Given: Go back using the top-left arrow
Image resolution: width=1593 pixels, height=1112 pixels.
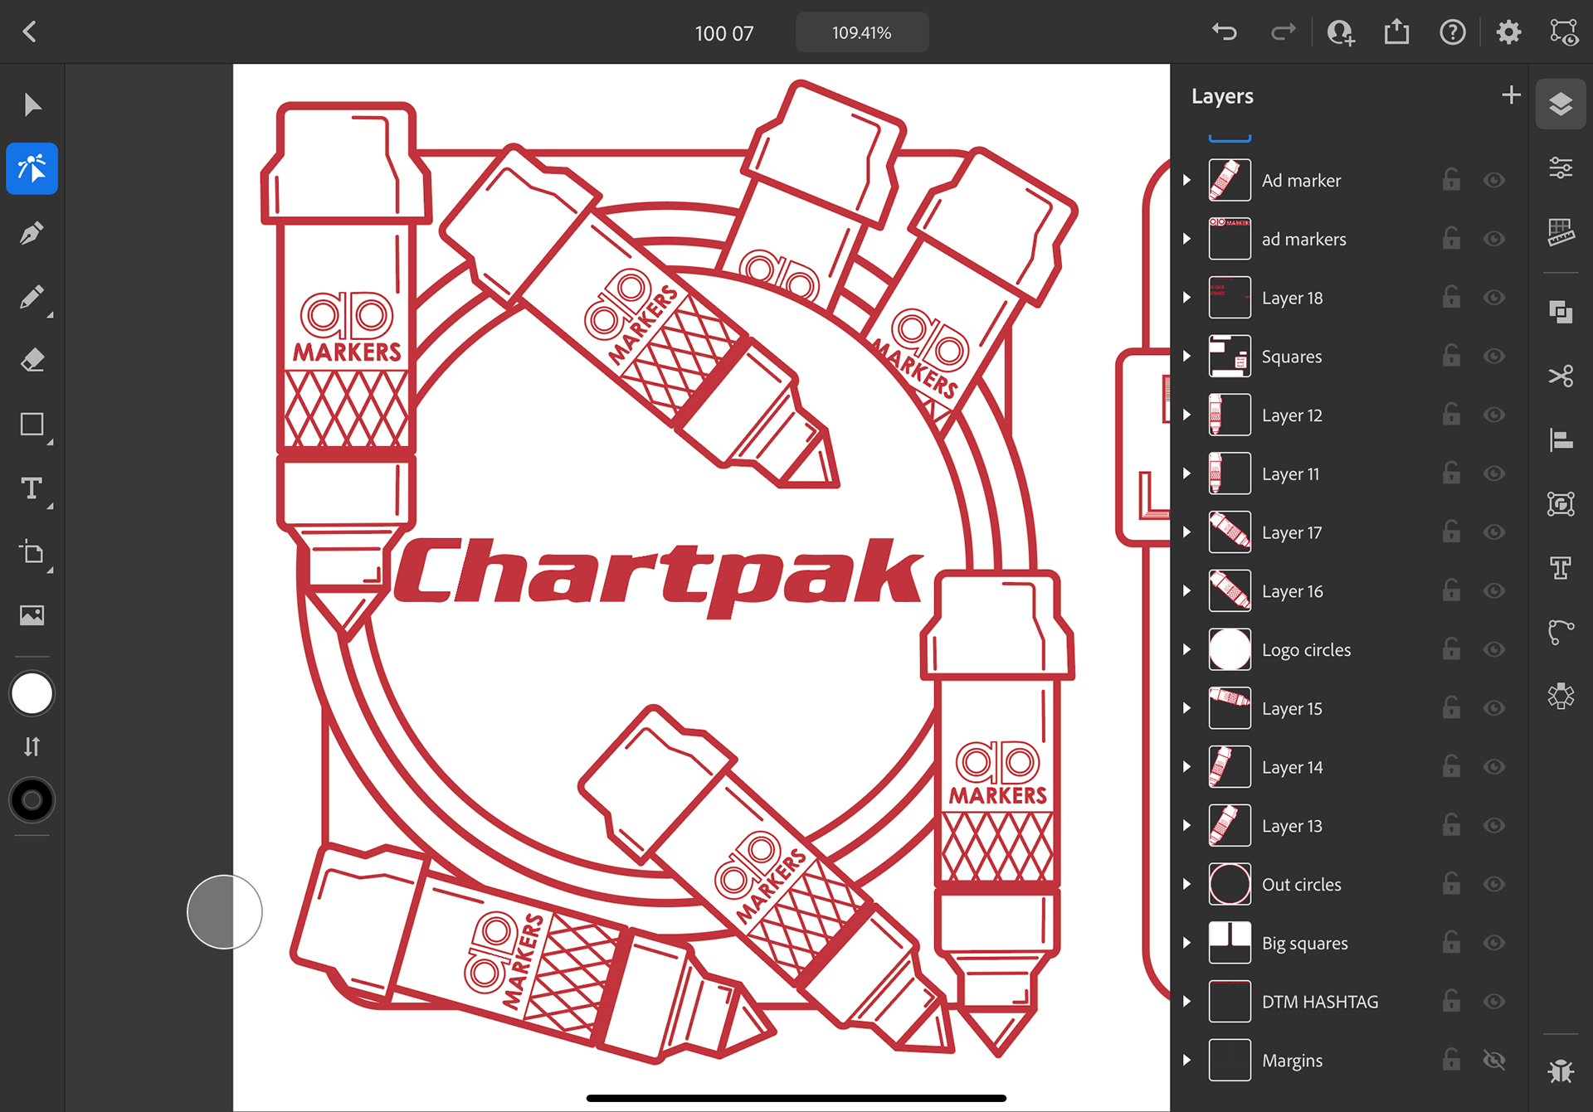Looking at the screenshot, I should pyautogui.click(x=30, y=32).
